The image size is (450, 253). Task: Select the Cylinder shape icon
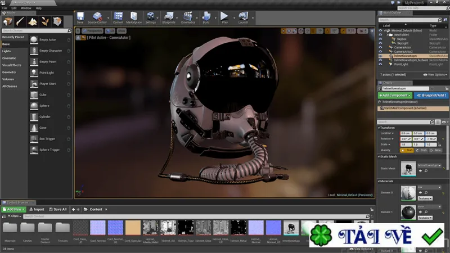[x=34, y=117]
